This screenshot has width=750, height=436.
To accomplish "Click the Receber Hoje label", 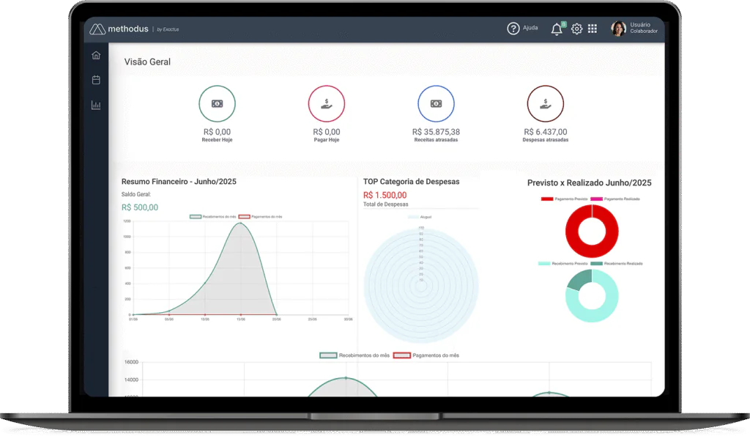I will (217, 140).
